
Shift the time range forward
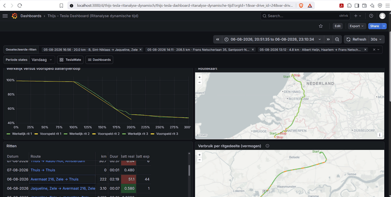click(x=328, y=39)
